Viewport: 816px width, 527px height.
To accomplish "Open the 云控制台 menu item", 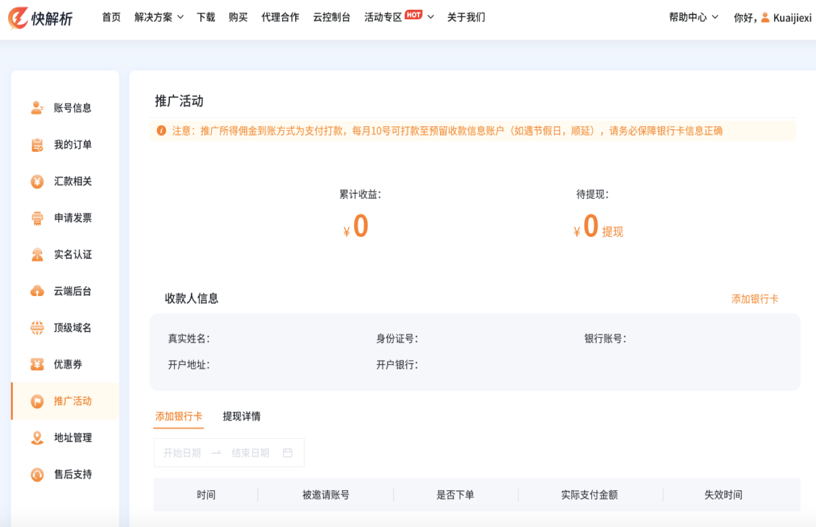I will [x=331, y=17].
